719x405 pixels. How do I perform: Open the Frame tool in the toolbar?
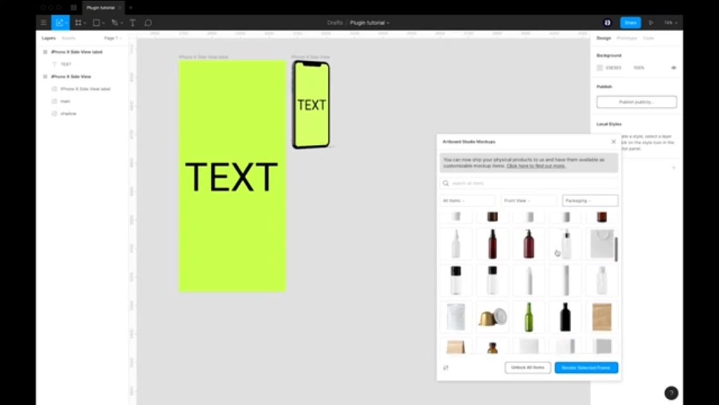tap(77, 22)
